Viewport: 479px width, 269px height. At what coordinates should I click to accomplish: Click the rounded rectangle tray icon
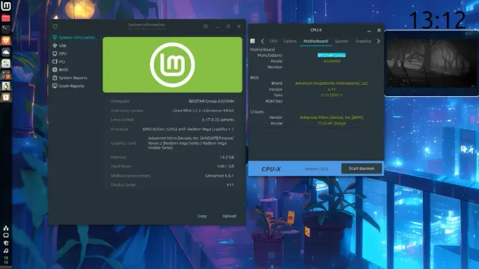coord(5,235)
